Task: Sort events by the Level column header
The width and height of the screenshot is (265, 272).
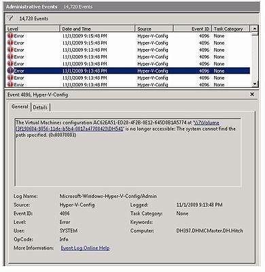Action: pyautogui.click(x=33, y=29)
